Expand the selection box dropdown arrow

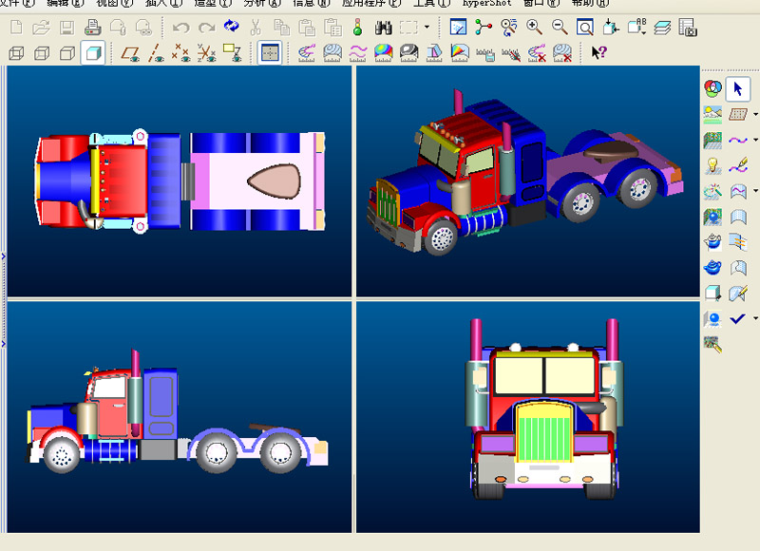427,28
